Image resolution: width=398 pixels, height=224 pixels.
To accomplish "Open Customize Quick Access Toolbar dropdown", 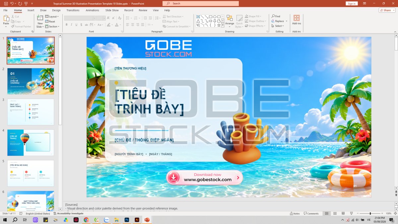I will pyautogui.click(x=32, y=3).
